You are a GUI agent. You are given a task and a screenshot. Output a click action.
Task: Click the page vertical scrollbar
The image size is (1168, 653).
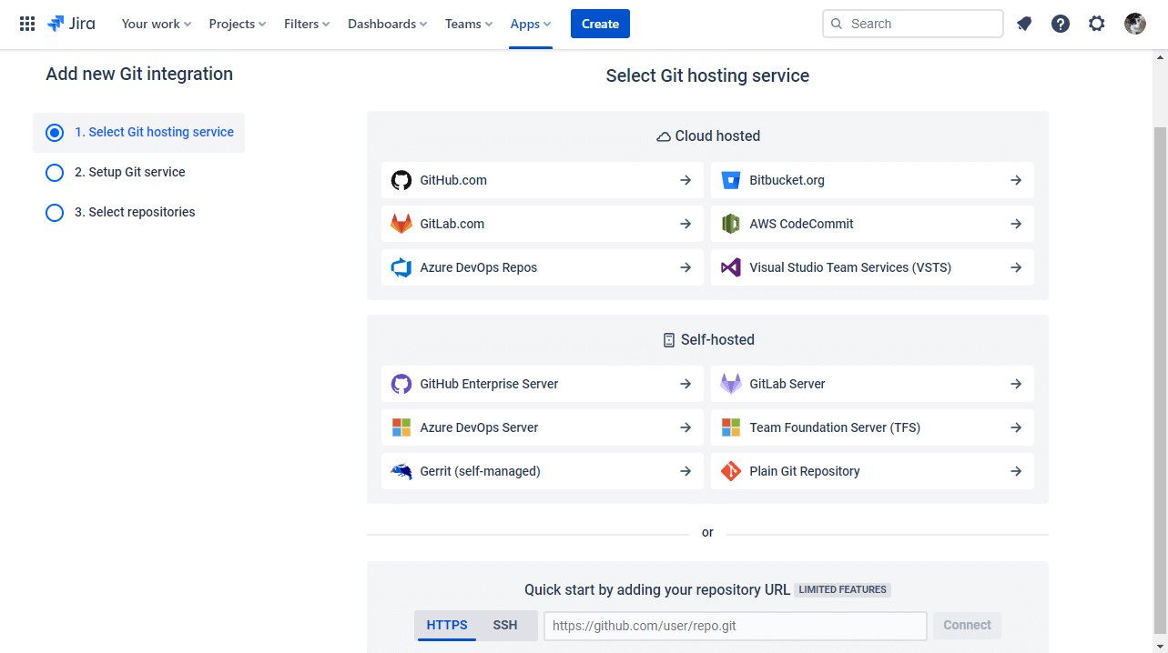click(x=1160, y=364)
